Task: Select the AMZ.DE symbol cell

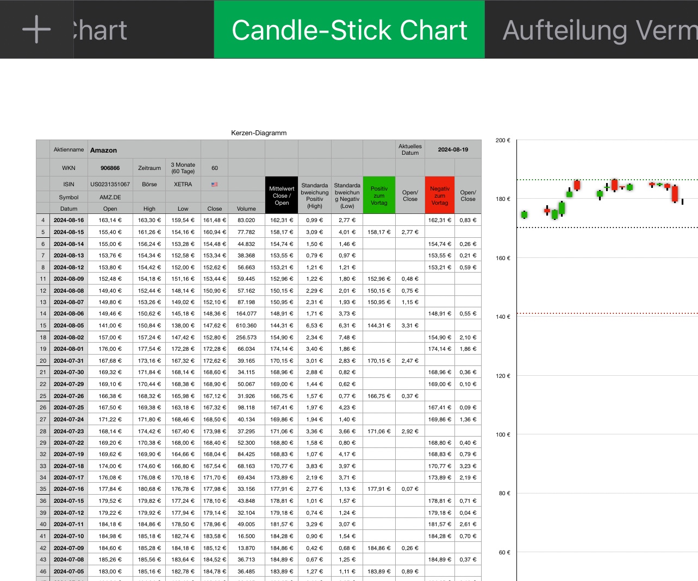Action: pos(110,197)
